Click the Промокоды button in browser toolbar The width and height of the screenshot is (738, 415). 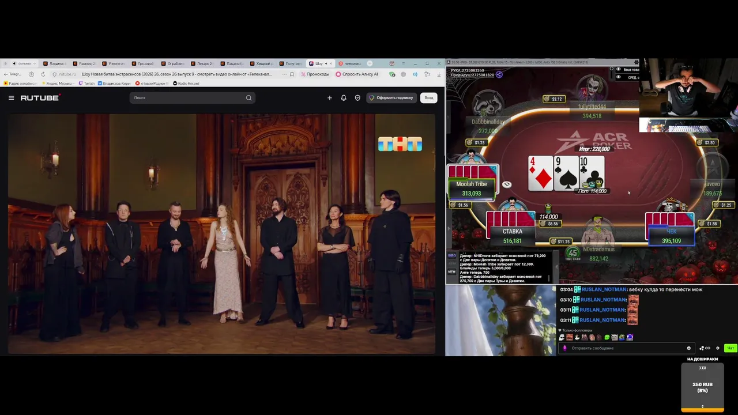click(x=315, y=74)
